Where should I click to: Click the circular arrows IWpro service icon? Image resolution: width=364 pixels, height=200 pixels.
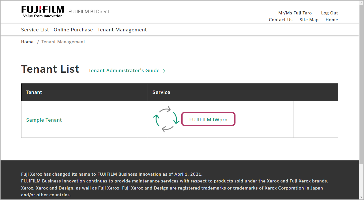point(167,119)
